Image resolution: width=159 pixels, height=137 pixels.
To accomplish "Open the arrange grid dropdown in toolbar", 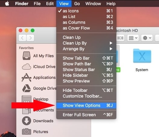I will (x=133, y=38).
